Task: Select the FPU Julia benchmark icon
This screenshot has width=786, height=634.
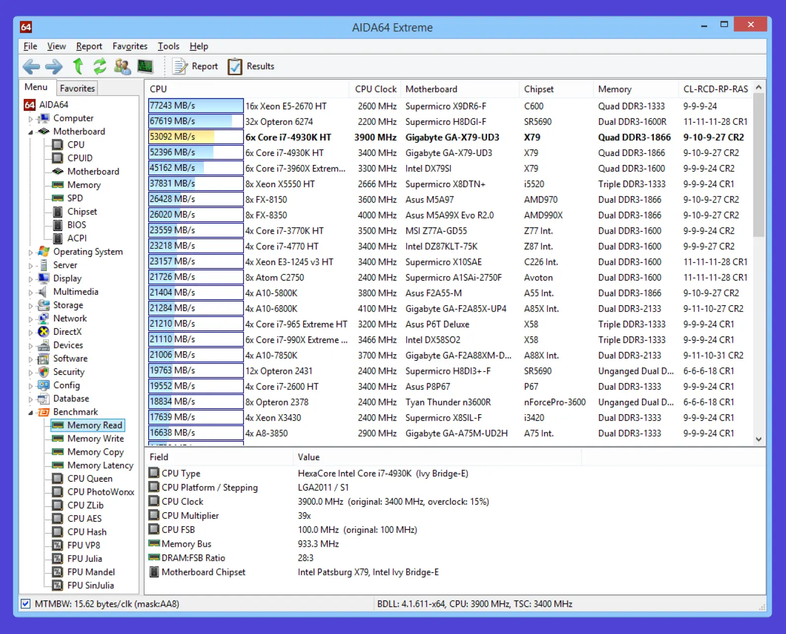Action: tap(58, 559)
